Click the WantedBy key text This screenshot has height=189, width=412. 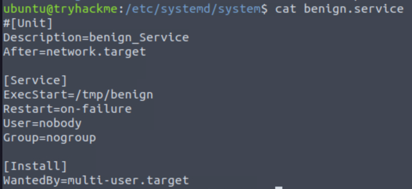pyautogui.click(x=32, y=180)
